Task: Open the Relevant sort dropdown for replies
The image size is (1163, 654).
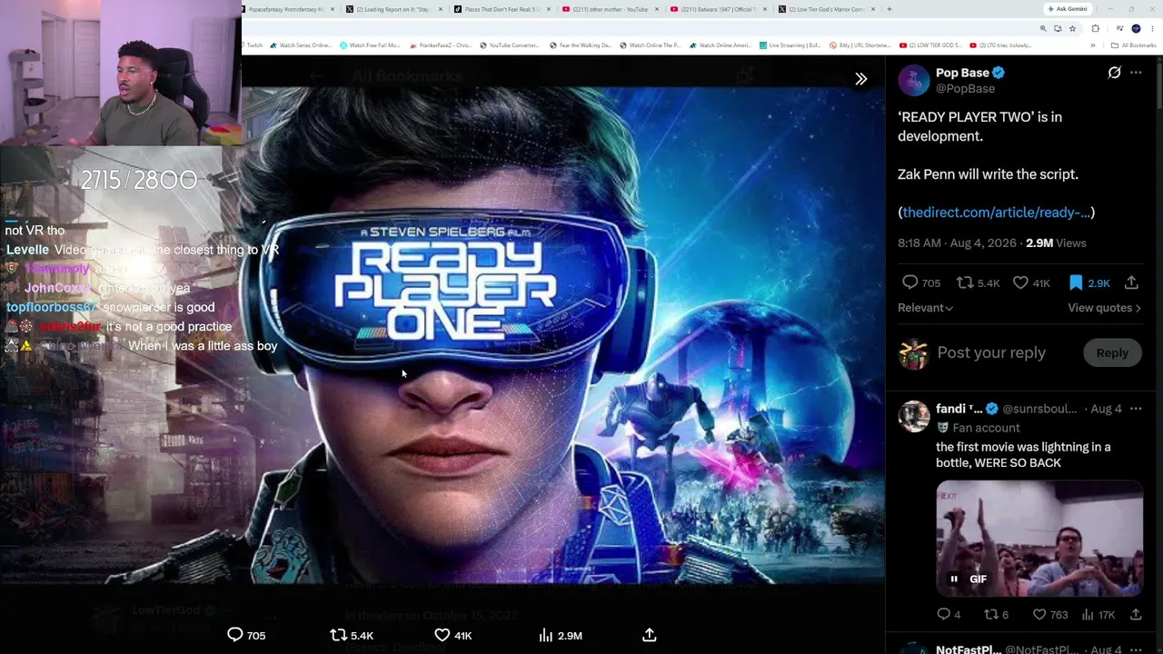Action: pos(925,308)
